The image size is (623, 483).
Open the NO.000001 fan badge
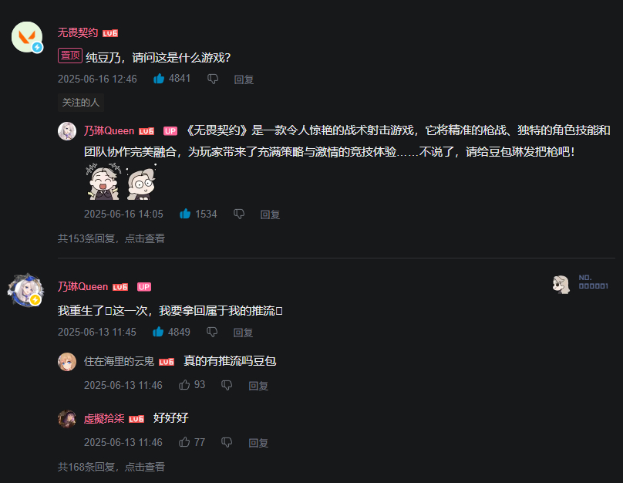(x=580, y=283)
